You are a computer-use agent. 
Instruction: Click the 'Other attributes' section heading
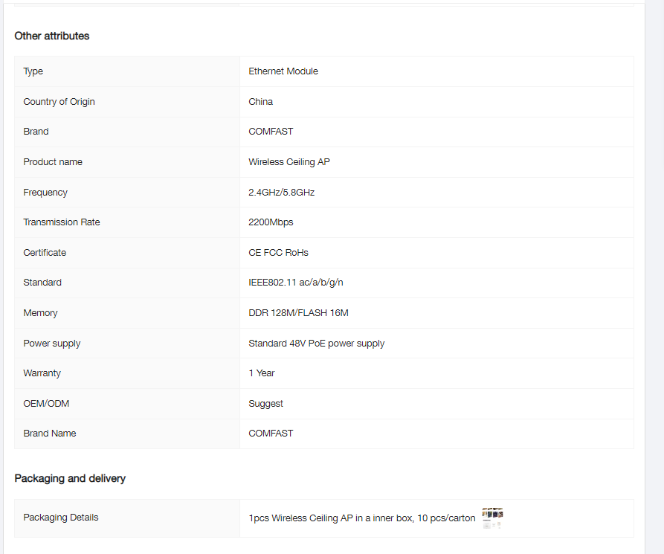point(52,36)
